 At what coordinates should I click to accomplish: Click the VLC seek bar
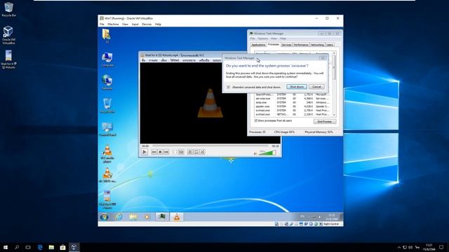pos(210,146)
